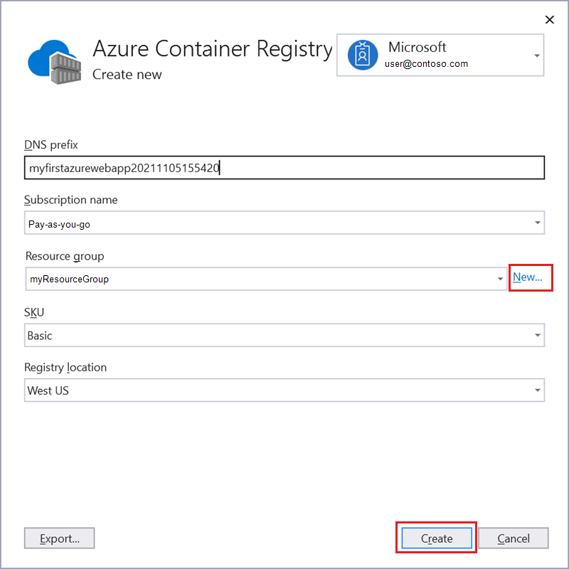Screen dimensions: 569x569
Task: Click the myResourceGroup value field
Action: pos(213,279)
